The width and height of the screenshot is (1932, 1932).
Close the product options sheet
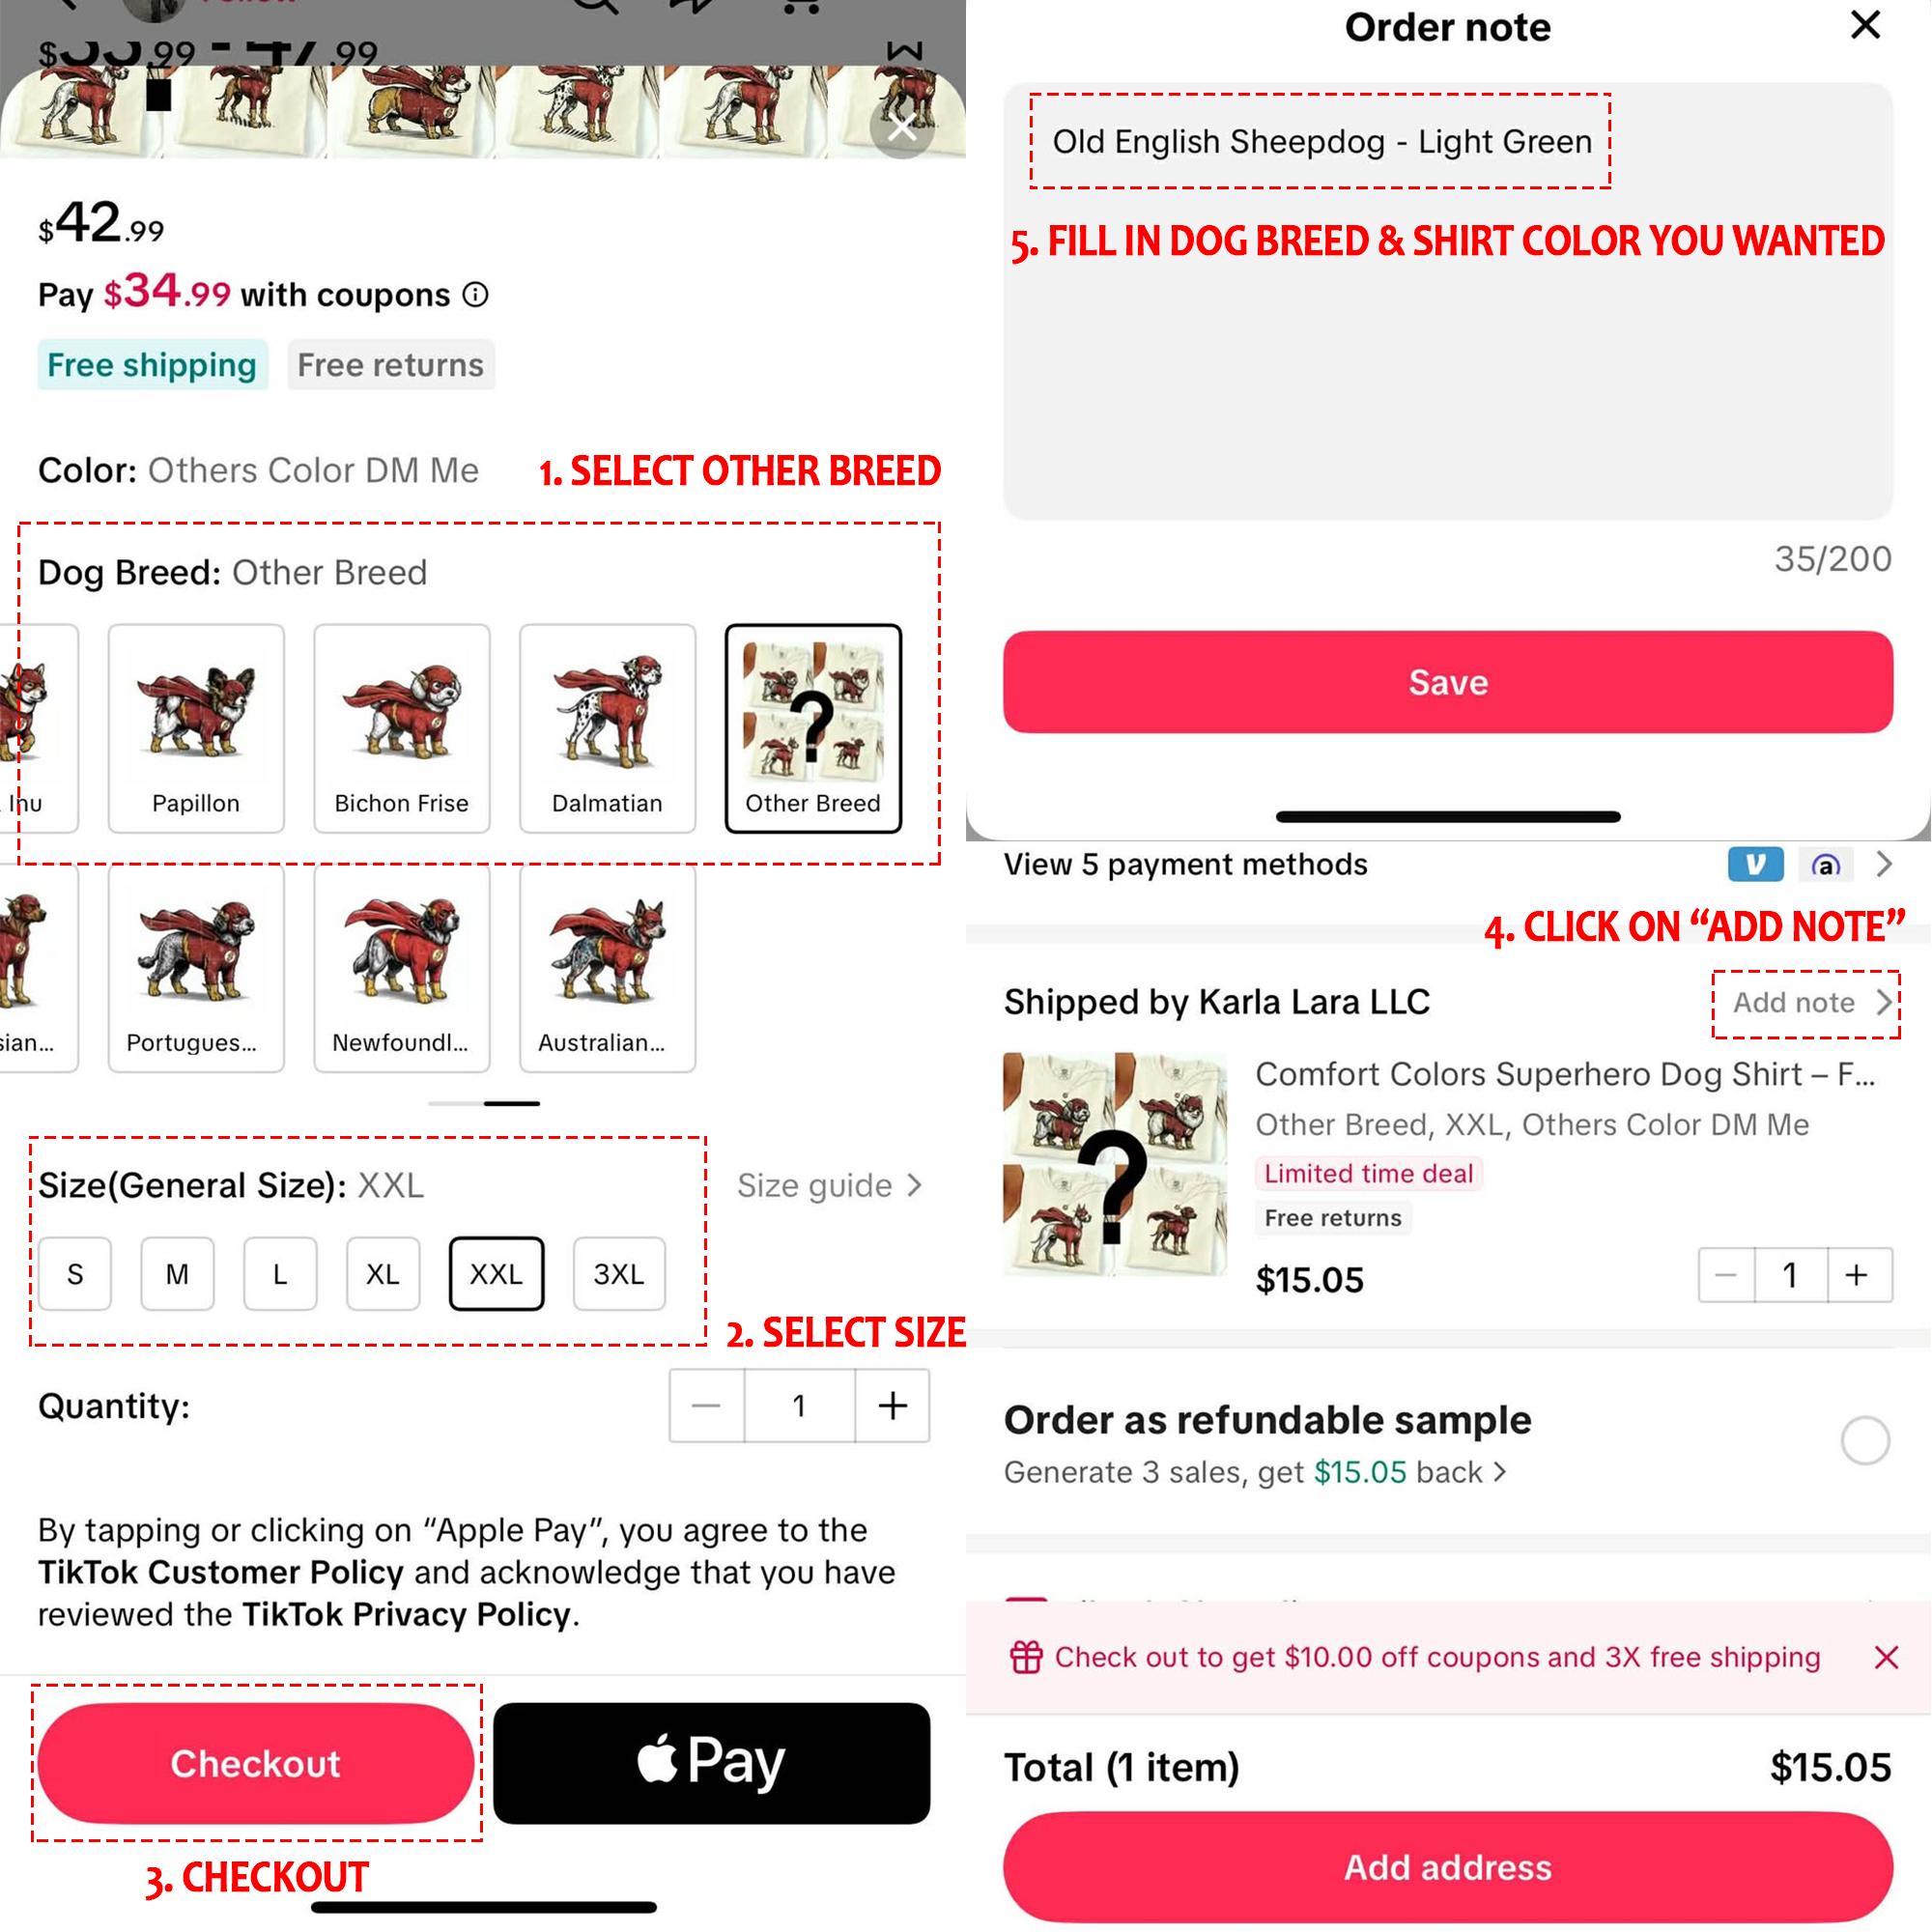pyautogui.click(x=901, y=127)
